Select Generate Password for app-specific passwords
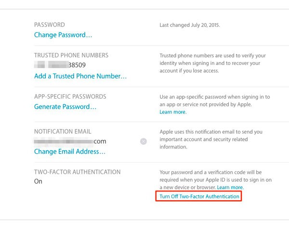Image resolution: width=289 pixels, height=229 pixels. (65, 107)
